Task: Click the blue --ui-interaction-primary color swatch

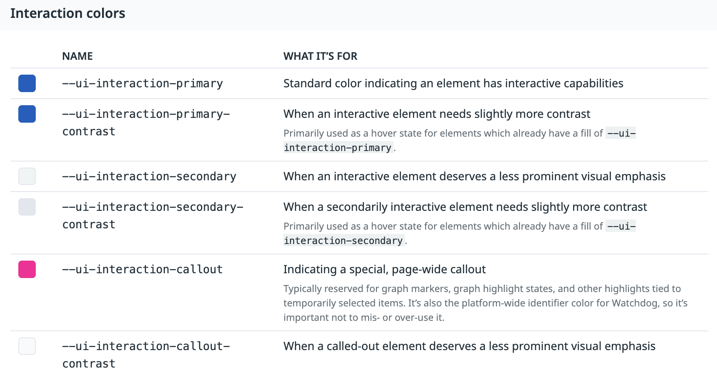Action: [x=27, y=83]
